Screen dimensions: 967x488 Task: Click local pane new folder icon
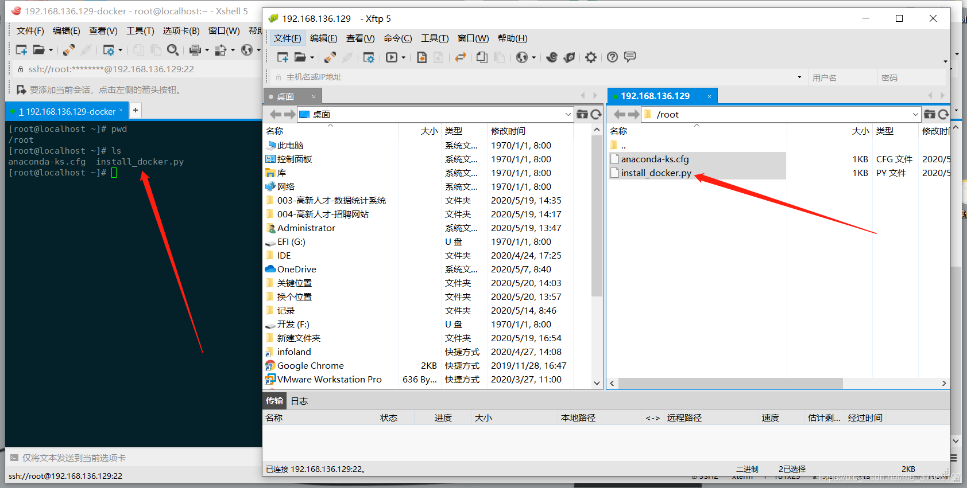tap(582, 114)
